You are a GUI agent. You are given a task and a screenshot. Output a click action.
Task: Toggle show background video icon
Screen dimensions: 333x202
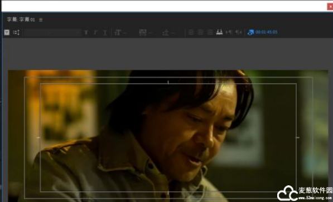[250, 32]
